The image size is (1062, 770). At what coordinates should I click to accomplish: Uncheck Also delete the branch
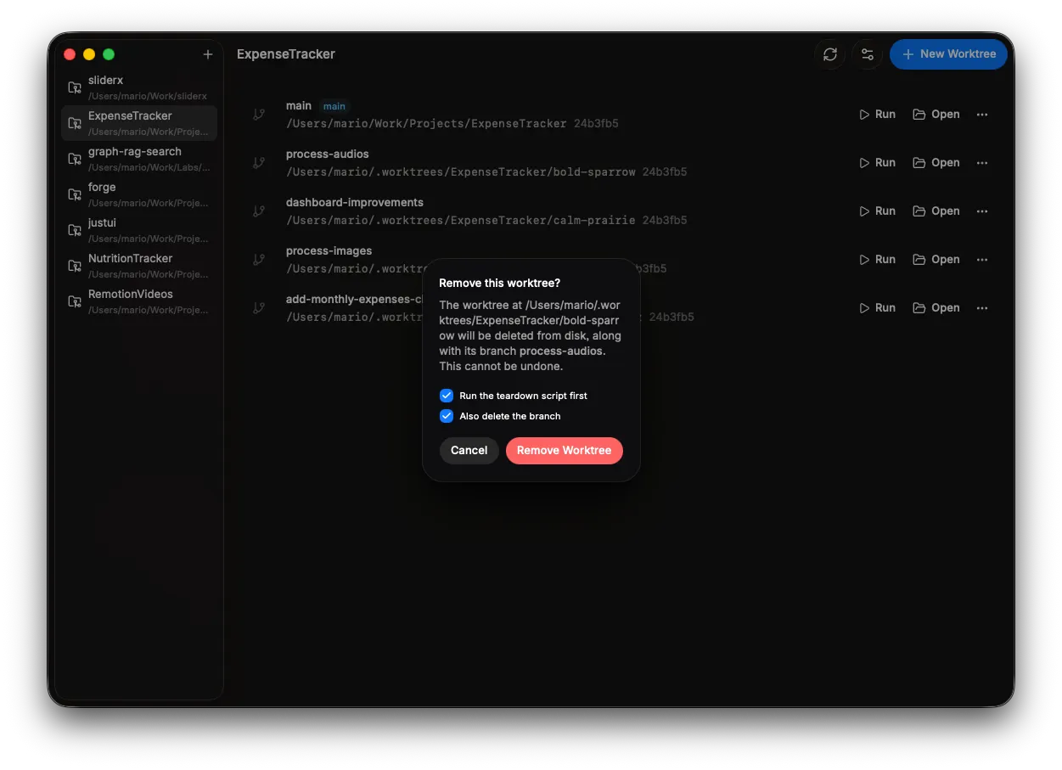tap(447, 416)
